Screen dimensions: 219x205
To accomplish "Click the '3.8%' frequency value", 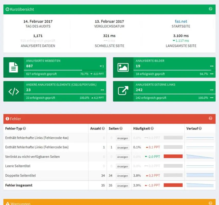I will [137, 176].
